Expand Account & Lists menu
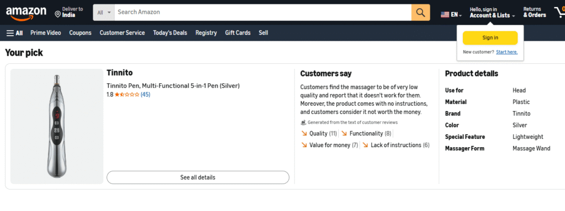The image size is (565, 211). click(492, 13)
